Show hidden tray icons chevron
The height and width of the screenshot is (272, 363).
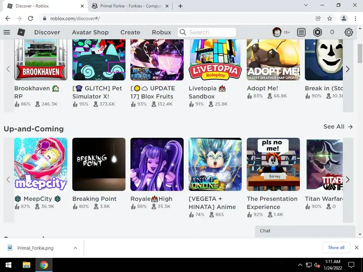click(300, 265)
